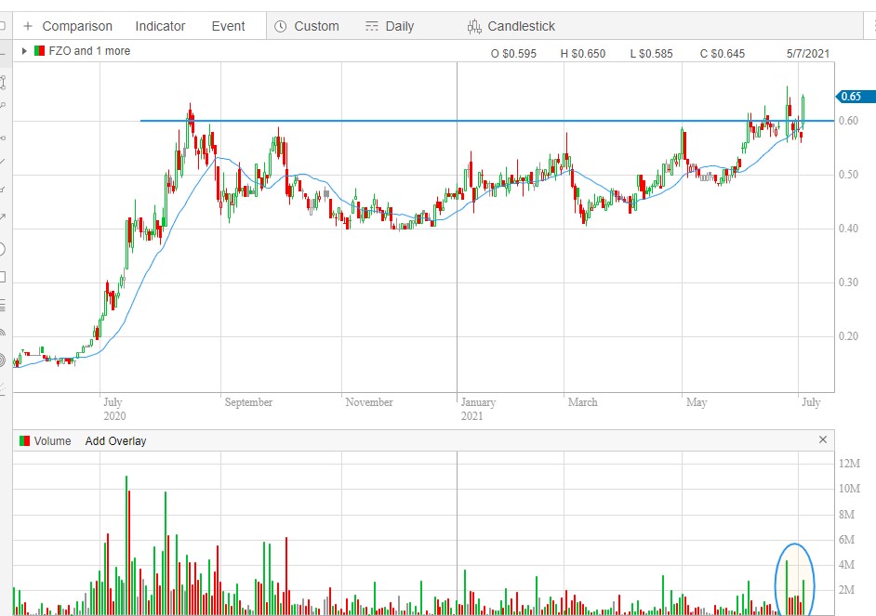The width and height of the screenshot is (876, 616).
Task: Open the Custom time range dropdown
Action: 307,26
